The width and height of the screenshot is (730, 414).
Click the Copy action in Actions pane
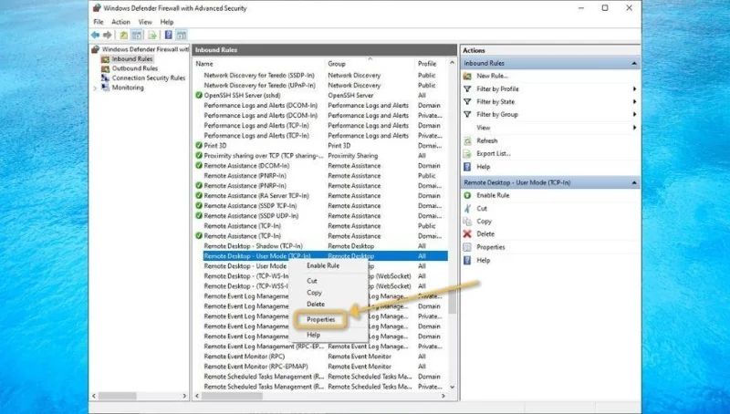[484, 222]
